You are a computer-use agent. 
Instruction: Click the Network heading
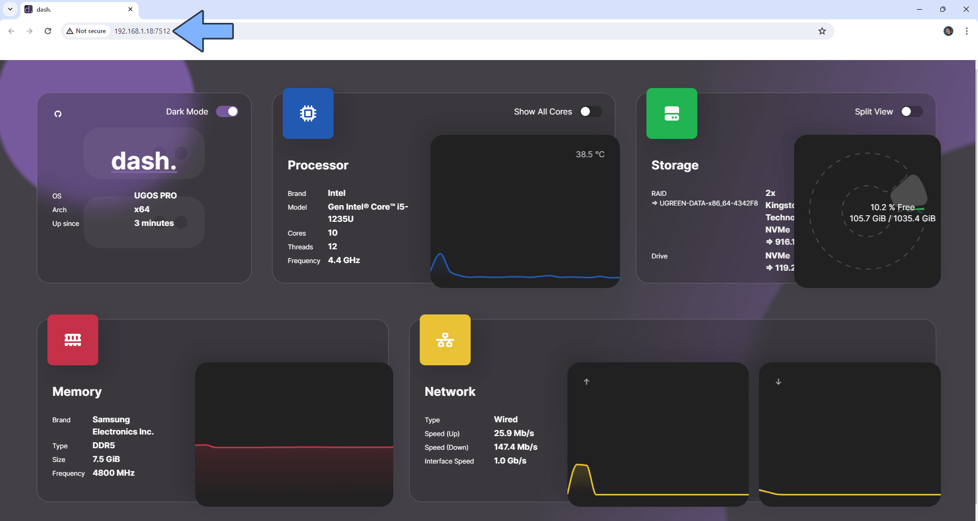[450, 391]
